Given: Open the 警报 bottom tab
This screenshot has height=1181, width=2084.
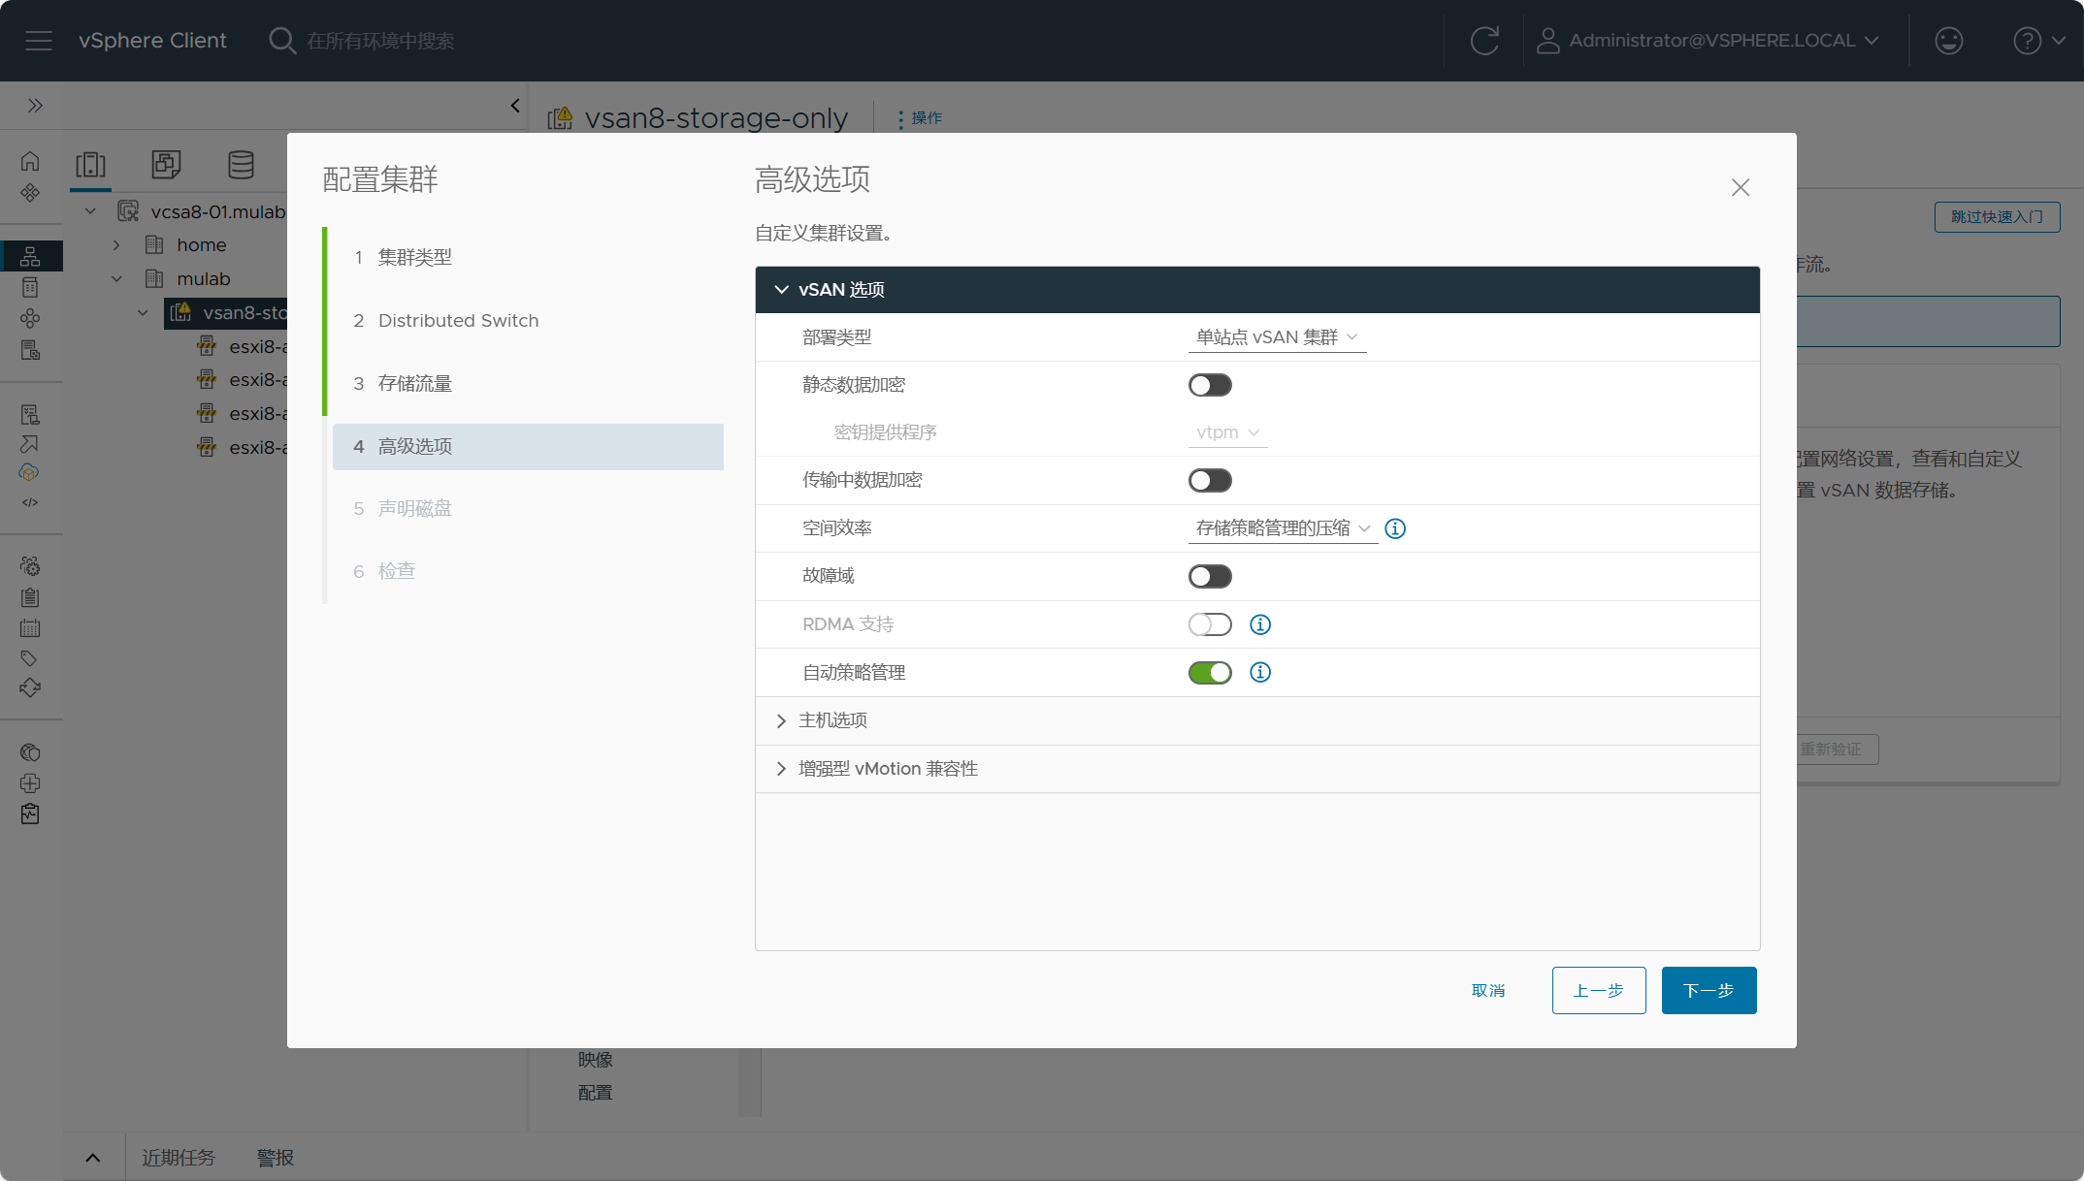Looking at the screenshot, I should [x=275, y=1158].
